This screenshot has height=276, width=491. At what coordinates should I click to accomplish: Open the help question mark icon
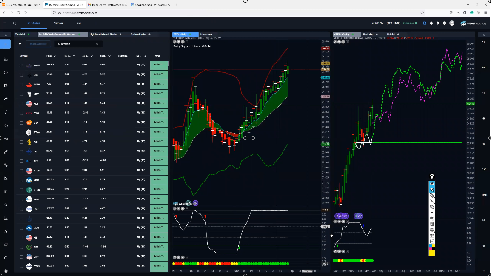click(444, 23)
